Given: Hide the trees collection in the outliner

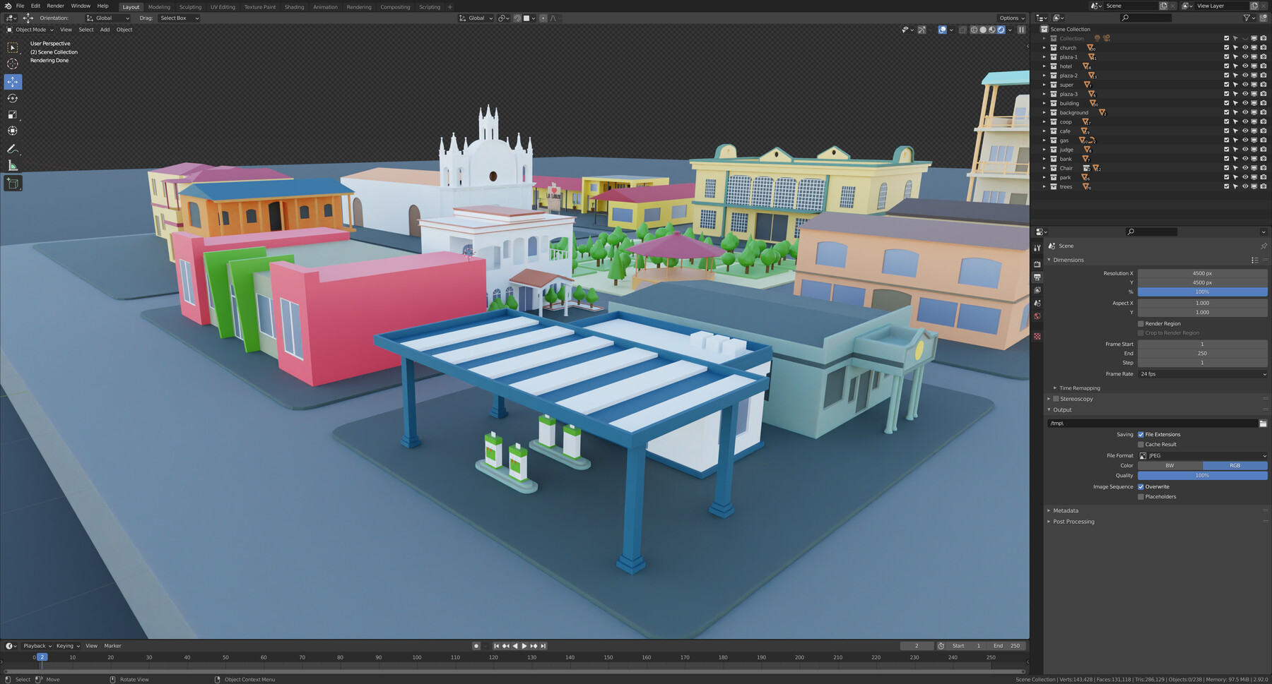Looking at the screenshot, I should pyautogui.click(x=1245, y=186).
